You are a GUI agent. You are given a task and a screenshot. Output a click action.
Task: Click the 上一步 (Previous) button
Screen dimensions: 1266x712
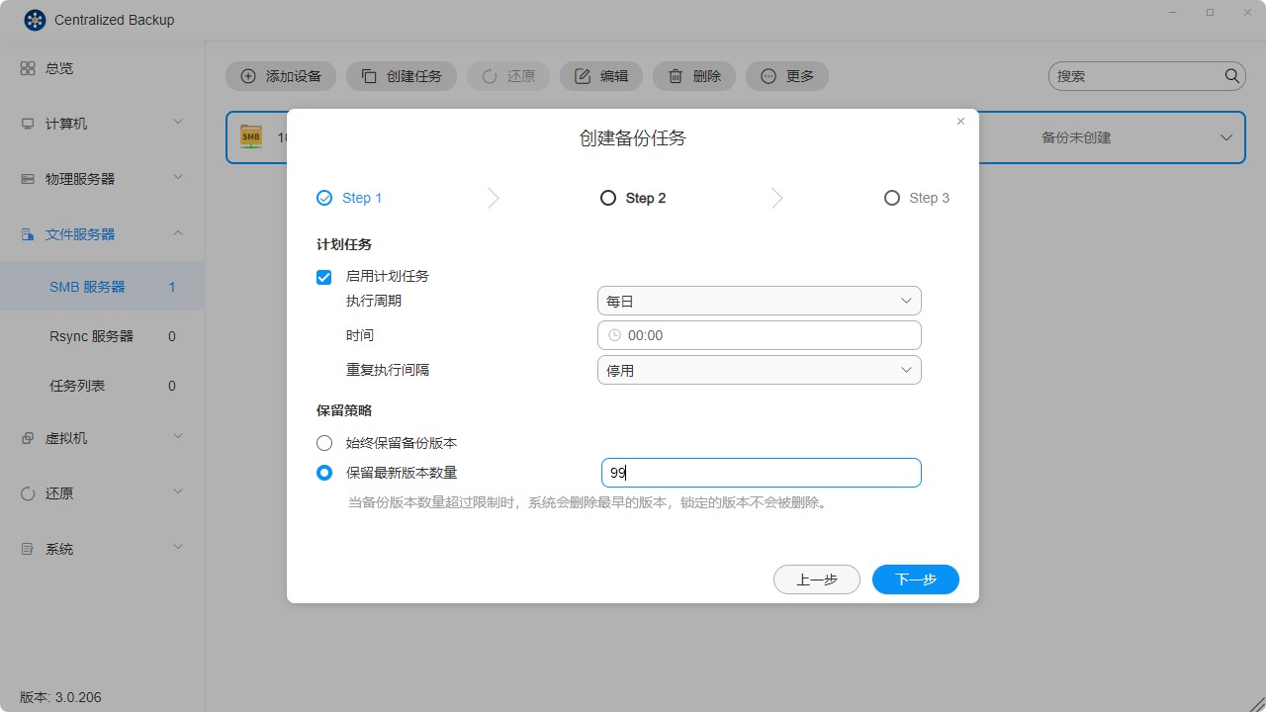[817, 578]
